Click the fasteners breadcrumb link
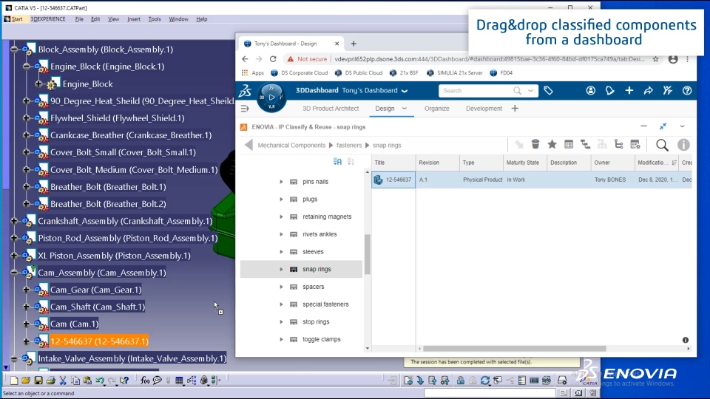Viewport: 710px width, 399px height. click(x=349, y=146)
